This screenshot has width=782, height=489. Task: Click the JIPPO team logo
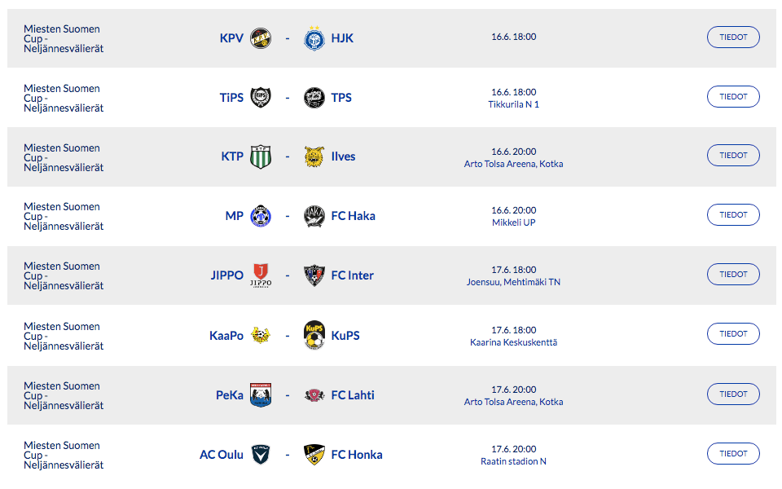(x=261, y=275)
